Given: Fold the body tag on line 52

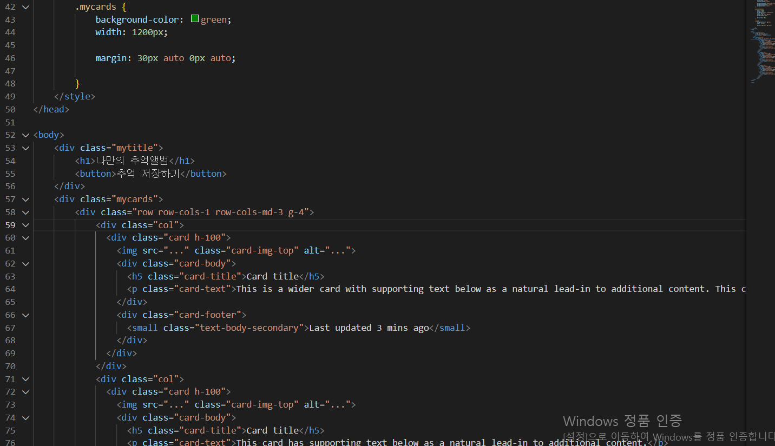Looking at the screenshot, I should coord(25,135).
